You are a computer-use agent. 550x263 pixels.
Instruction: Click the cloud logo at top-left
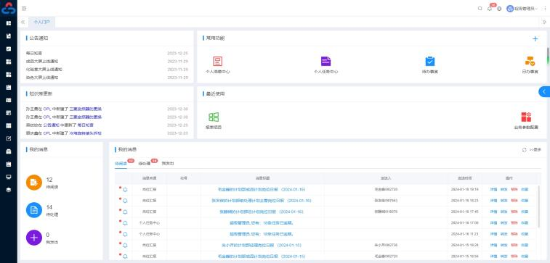click(9, 9)
